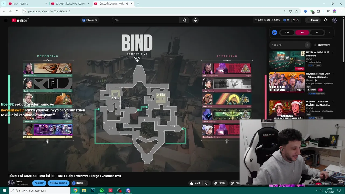This screenshot has width=345, height=194.
Task: Open options for HASTA ve YORGUN JR video
Action: coord(333,53)
